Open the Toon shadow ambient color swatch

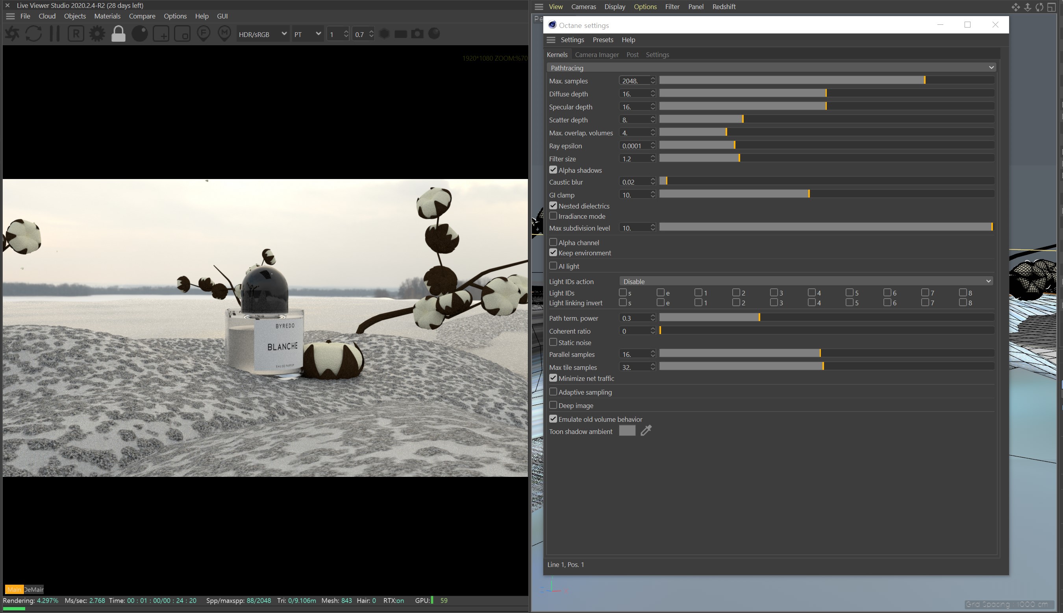pos(627,431)
